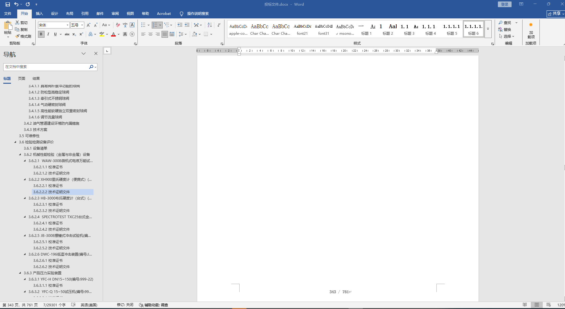Click the Format Painter brush icon
The image size is (565, 309).
tap(18, 36)
